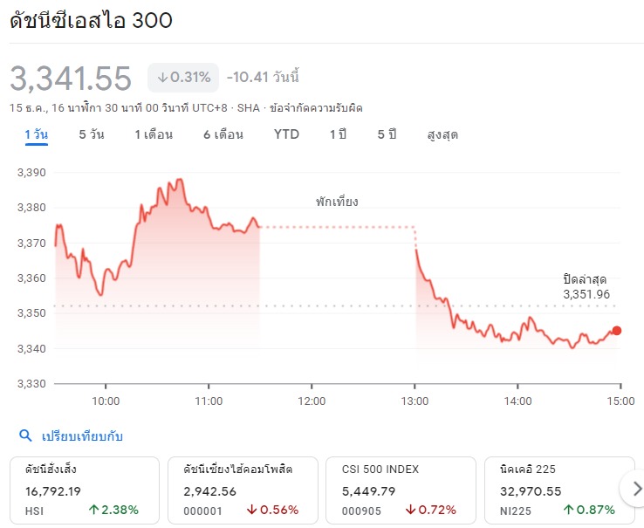Screen dimensions: 644x528
Task: Click the green up arrow on HSI card
Action: pyautogui.click(x=93, y=510)
